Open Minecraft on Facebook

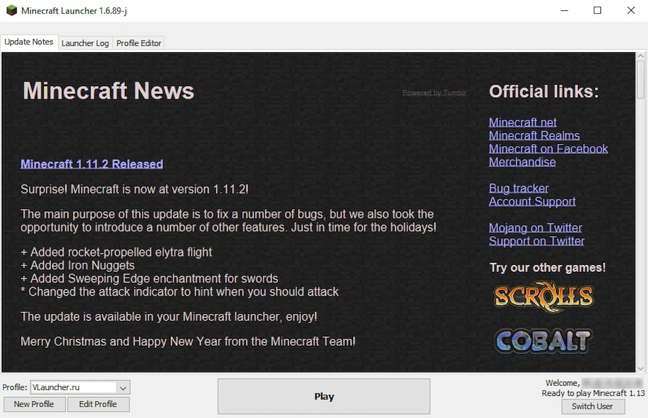(x=548, y=149)
